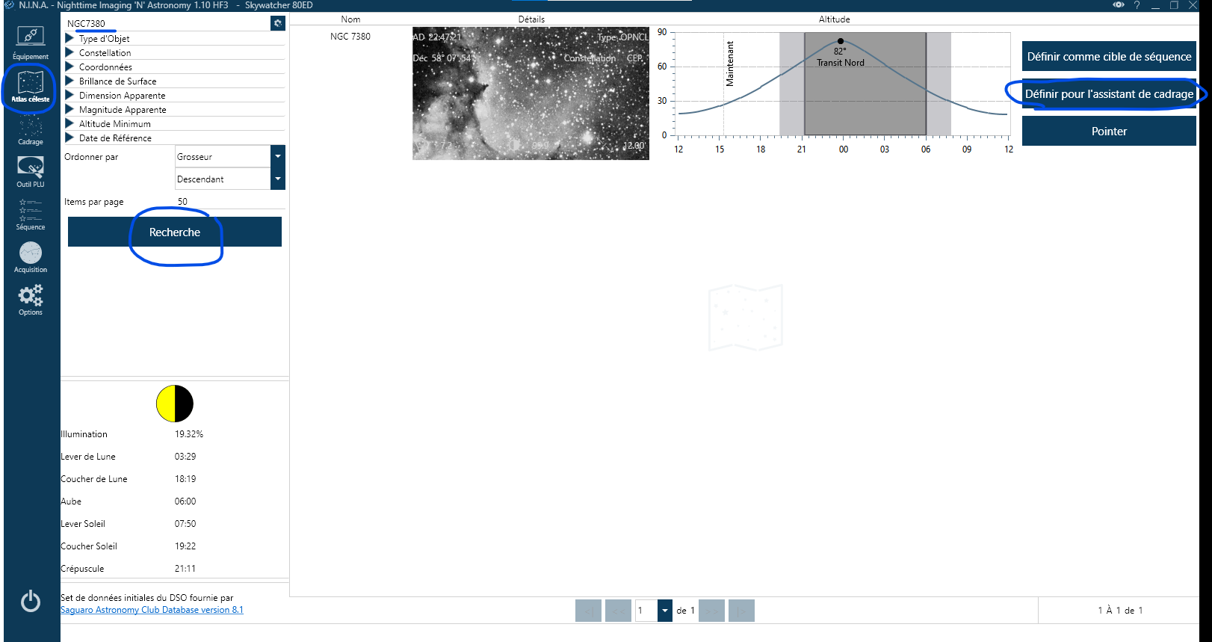Go to next results page
Viewport: 1212px width, 642px height.
(711, 611)
